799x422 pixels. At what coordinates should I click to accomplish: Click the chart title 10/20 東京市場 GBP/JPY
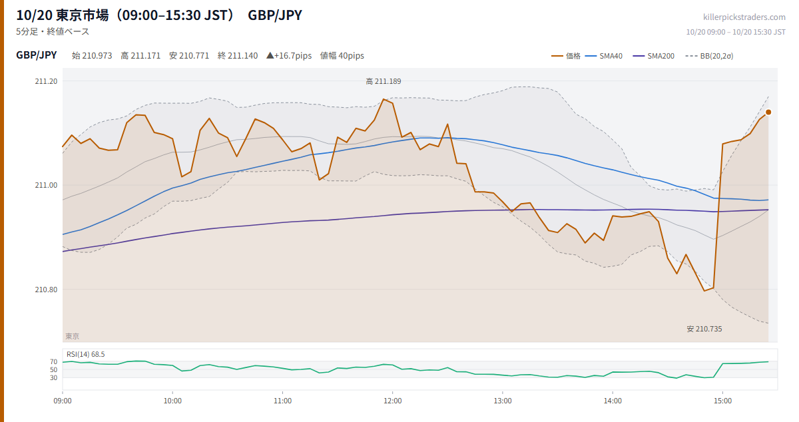[x=159, y=15]
